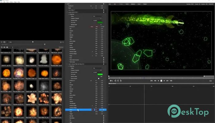Toggle the box on the second emitter's Width row
This screenshot has height=123, width=215.
(102, 112)
